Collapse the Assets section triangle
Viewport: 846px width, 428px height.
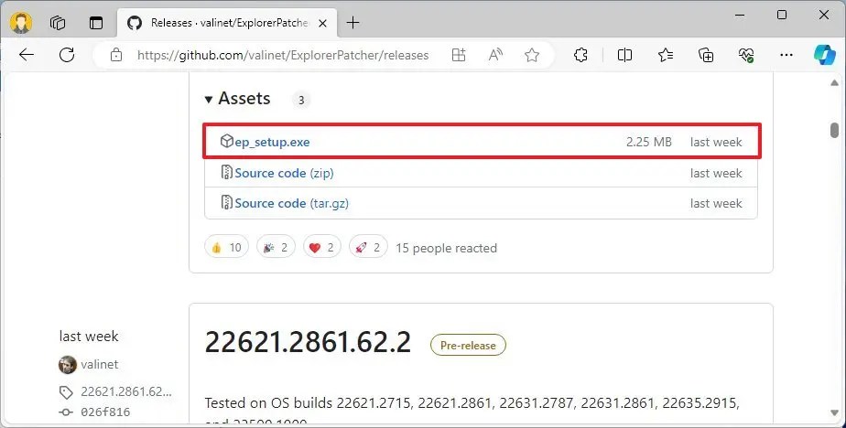coord(209,99)
